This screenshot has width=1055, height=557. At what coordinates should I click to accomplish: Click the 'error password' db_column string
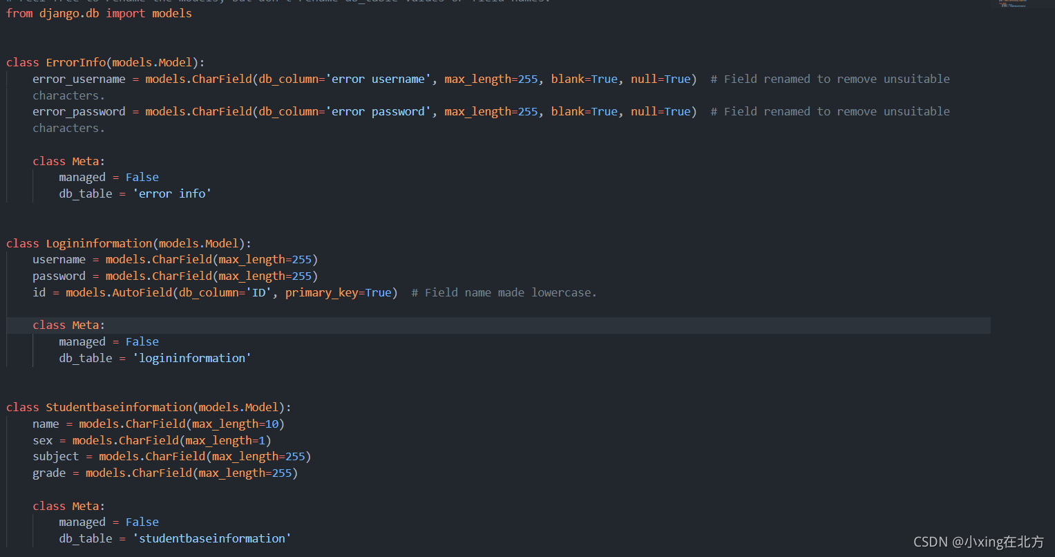click(379, 111)
